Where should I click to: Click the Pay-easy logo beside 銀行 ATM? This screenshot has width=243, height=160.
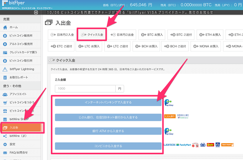pyautogui.click(x=169, y=132)
